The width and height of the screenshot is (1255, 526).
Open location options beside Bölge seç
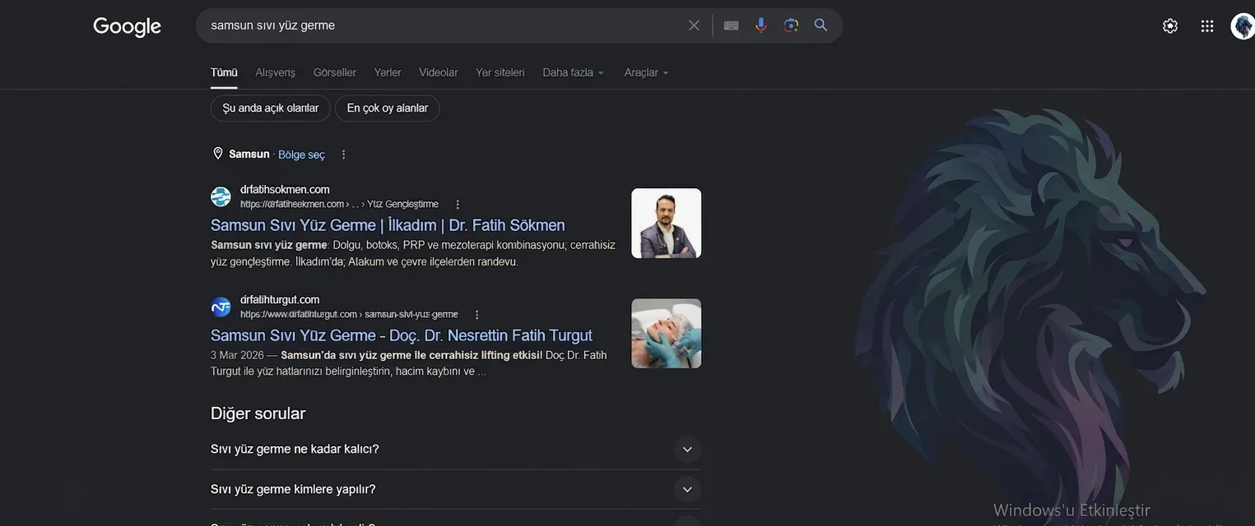tap(344, 155)
